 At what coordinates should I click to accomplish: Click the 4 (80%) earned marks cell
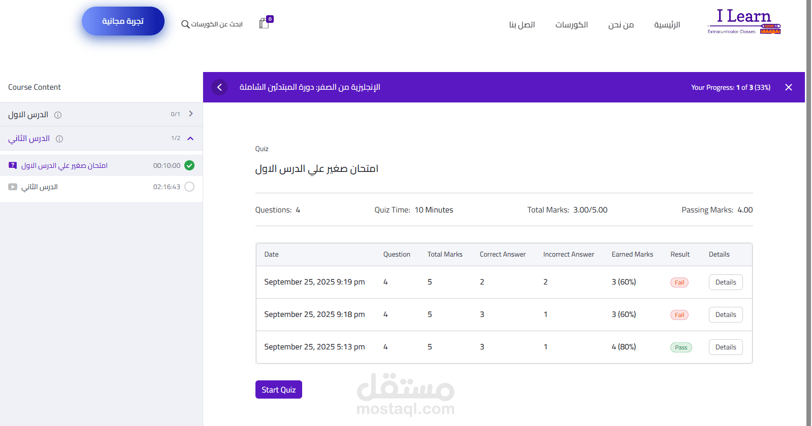coord(624,347)
